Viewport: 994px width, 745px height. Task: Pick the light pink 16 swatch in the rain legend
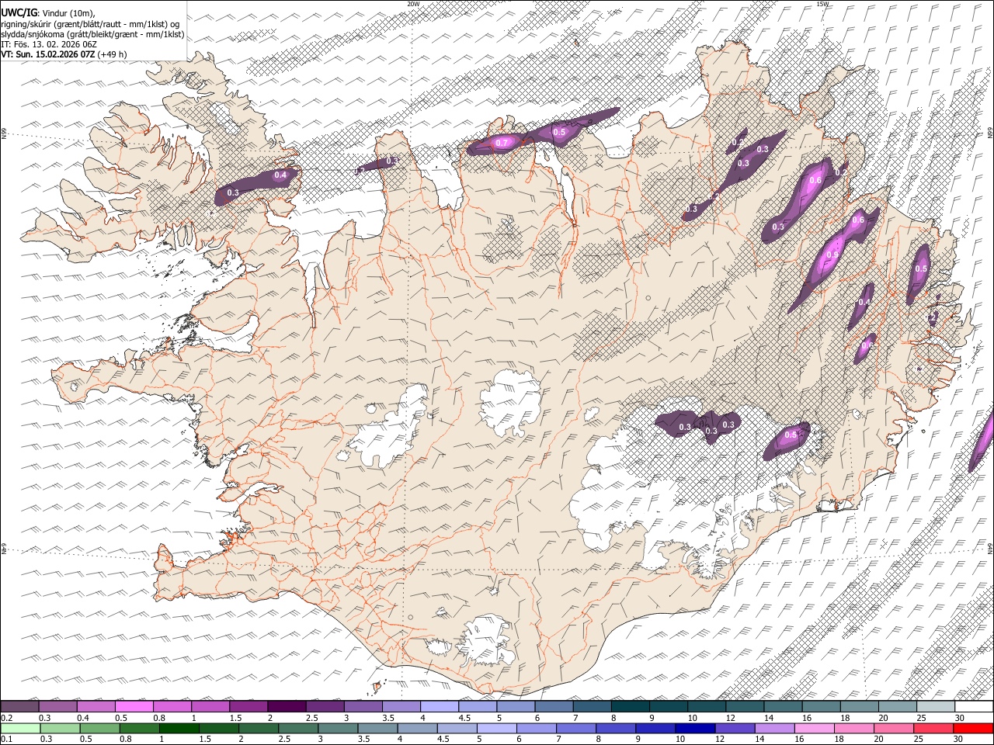[815, 728]
